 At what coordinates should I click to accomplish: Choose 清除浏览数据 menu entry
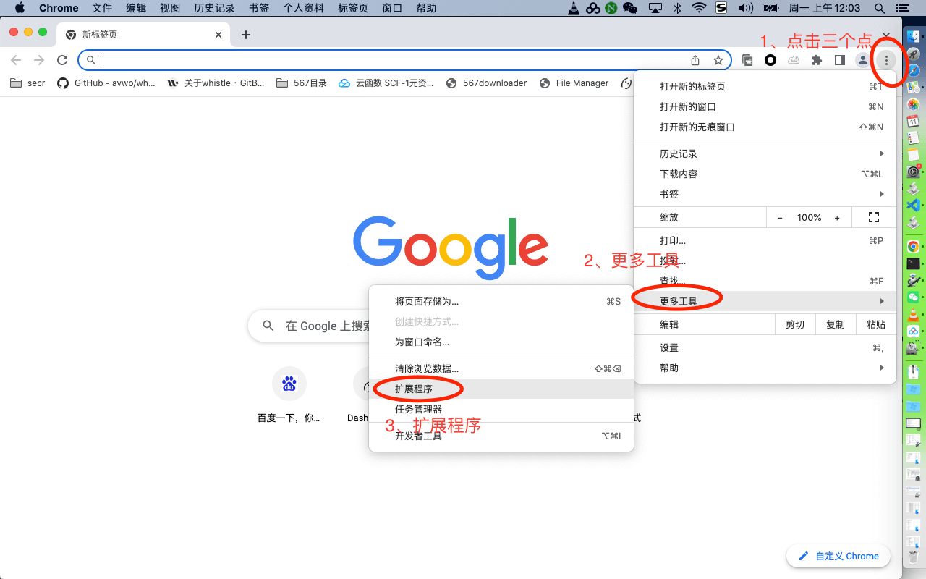(427, 368)
